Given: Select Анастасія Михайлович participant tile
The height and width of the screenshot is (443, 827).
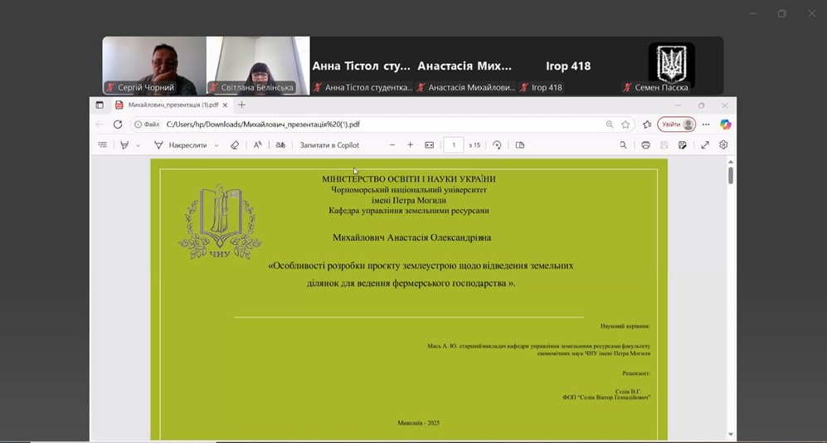Looking at the screenshot, I should click(x=465, y=66).
